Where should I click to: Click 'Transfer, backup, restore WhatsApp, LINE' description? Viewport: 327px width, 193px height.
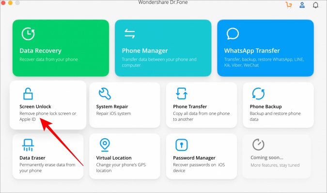point(264,62)
